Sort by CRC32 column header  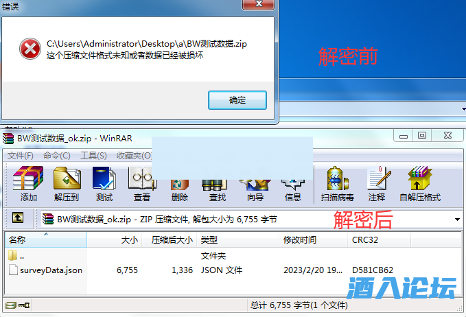[x=379, y=239]
